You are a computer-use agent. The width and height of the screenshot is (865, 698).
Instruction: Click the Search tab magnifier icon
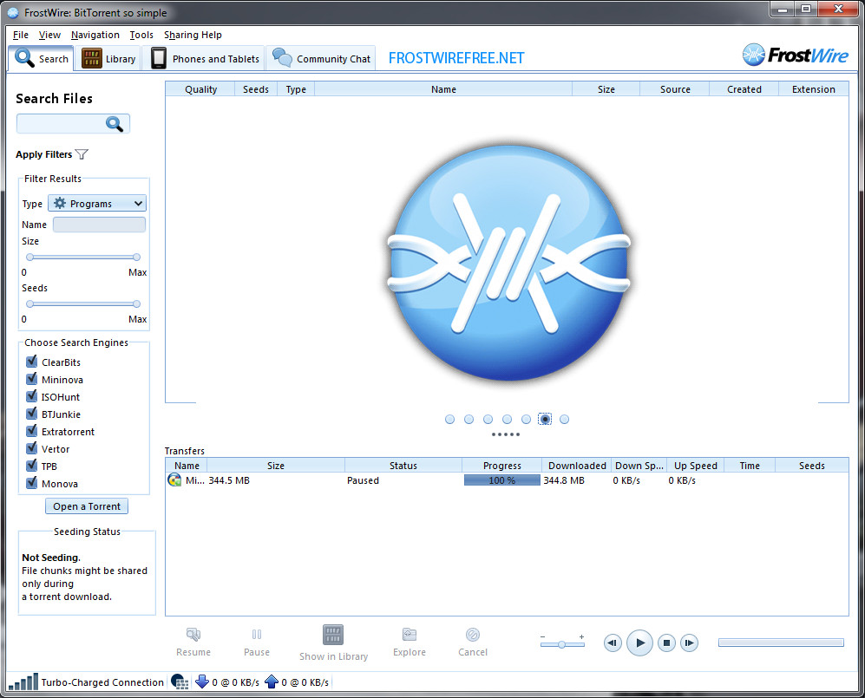point(24,57)
